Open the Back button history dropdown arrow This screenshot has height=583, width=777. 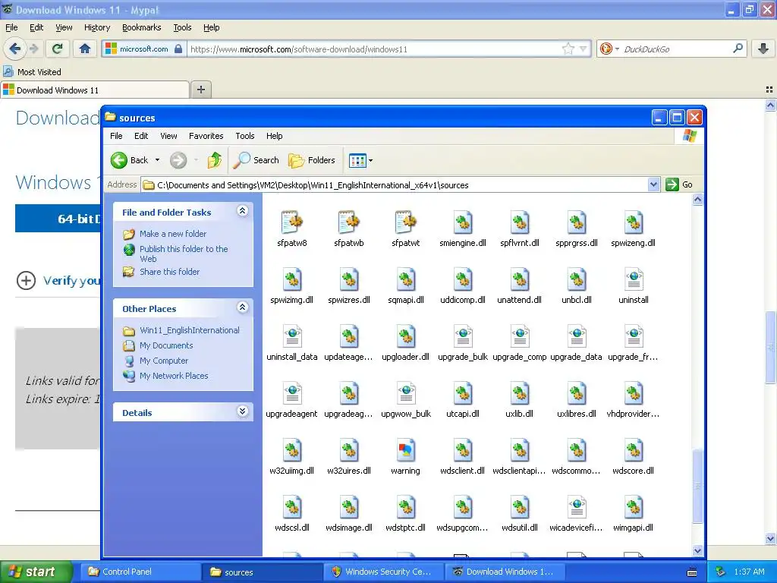[x=157, y=160]
